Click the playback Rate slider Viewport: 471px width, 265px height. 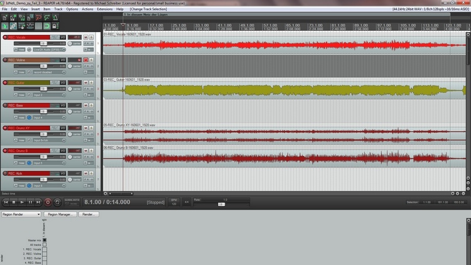pyautogui.click(x=222, y=204)
